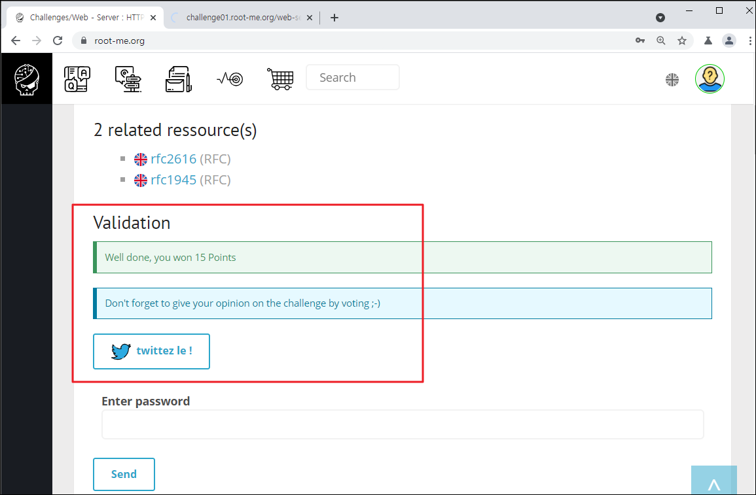The width and height of the screenshot is (756, 495).
Task: Switch to the Challenges/Web - Server tab
Action: (85, 18)
